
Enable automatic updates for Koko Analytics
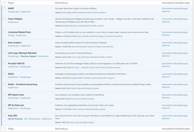pos(175,44)
